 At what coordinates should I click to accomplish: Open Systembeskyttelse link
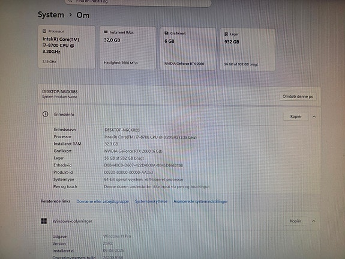[x=151, y=201]
